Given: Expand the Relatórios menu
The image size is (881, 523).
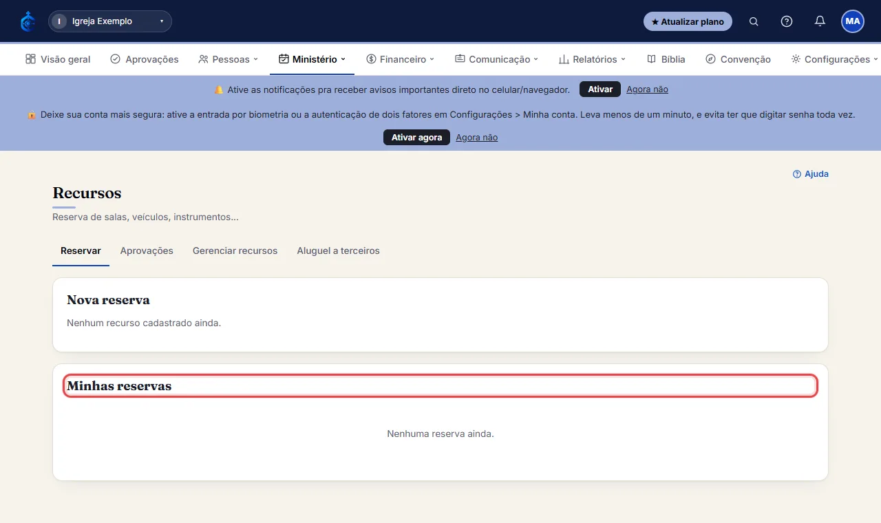Looking at the screenshot, I should (593, 59).
